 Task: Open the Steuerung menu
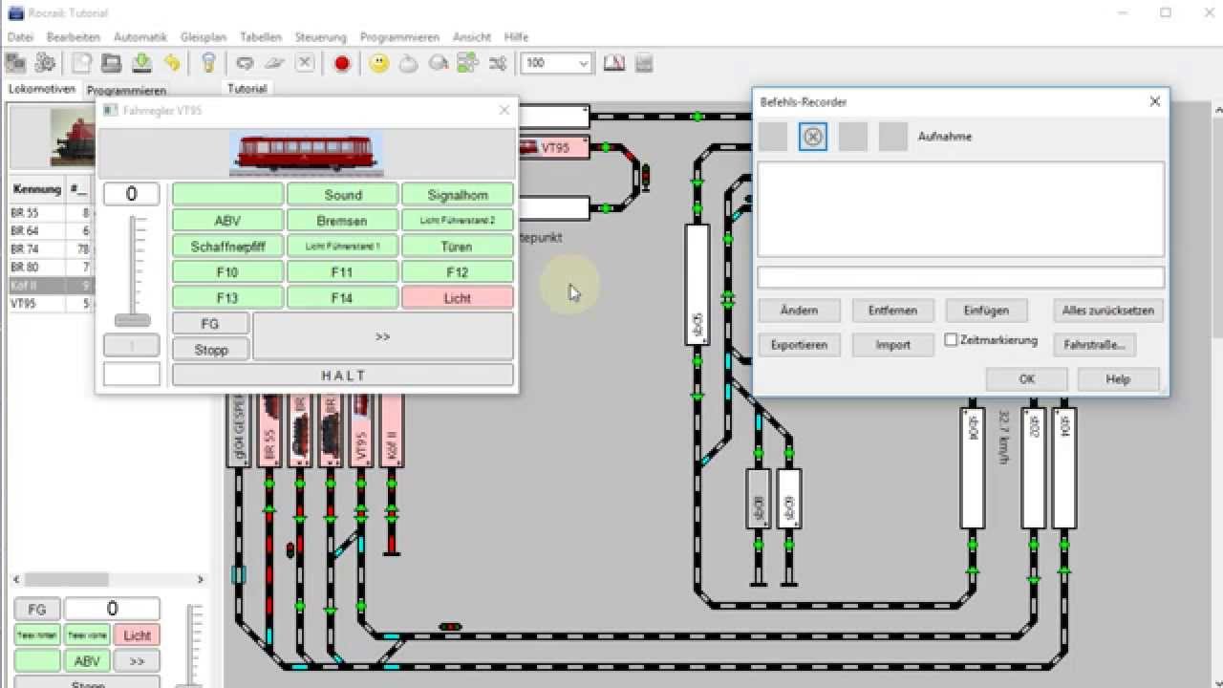[x=320, y=37]
